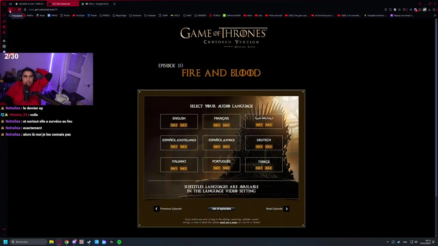Open Google Chrome from the taskbar
Viewport: 438px width, 246px height.
click(66, 242)
